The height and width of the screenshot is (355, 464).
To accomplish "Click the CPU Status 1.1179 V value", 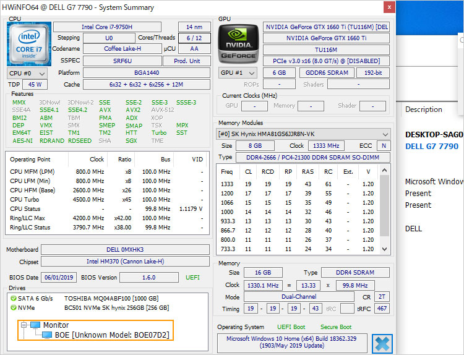I will pyautogui.click(x=191, y=209).
